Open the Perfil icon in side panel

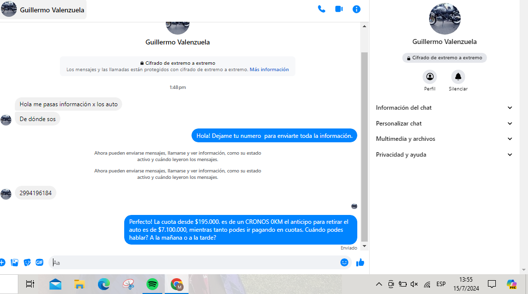pyautogui.click(x=430, y=77)
